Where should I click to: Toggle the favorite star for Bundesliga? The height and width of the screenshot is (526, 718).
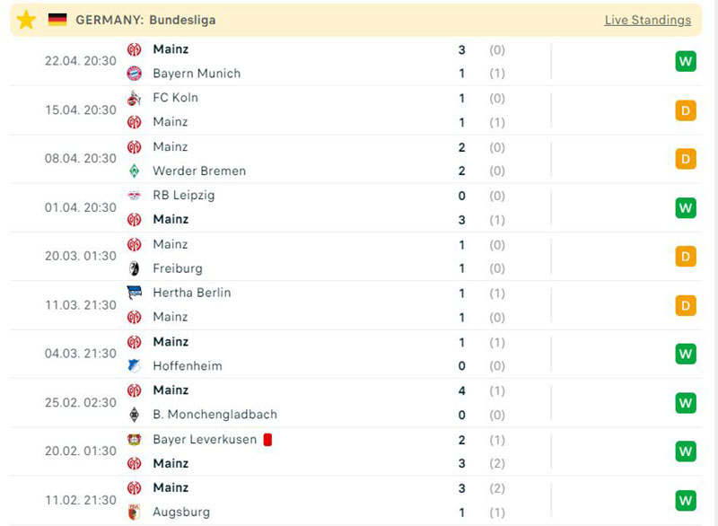point(26,19)
